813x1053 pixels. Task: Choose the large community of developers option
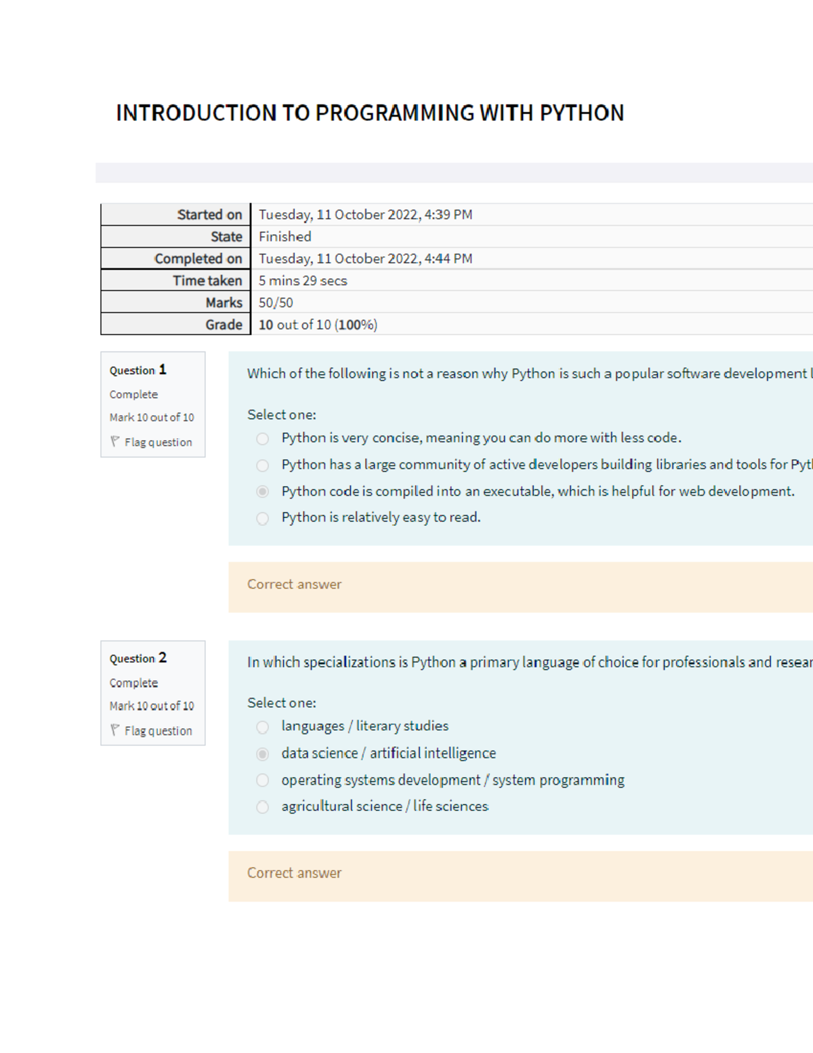click(262, 465)
